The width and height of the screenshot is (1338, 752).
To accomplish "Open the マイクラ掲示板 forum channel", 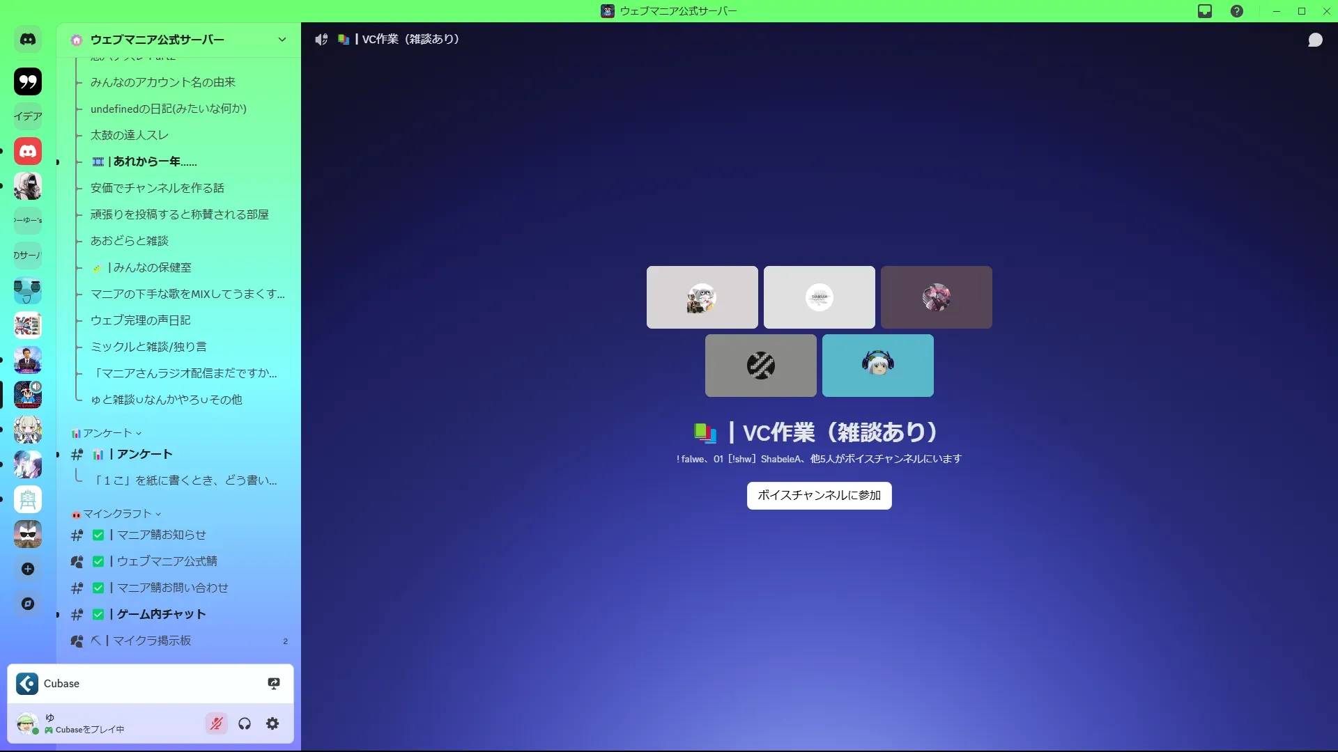I will pyautogui.click(x=152, y=641).
